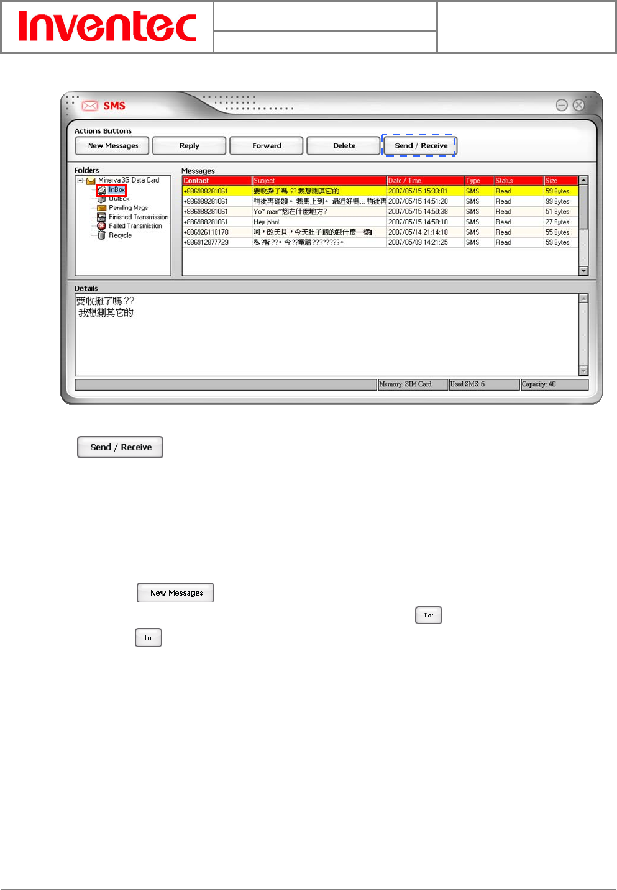
Task: Open the Recycle bin icon
Action: (x=102, y=235)
